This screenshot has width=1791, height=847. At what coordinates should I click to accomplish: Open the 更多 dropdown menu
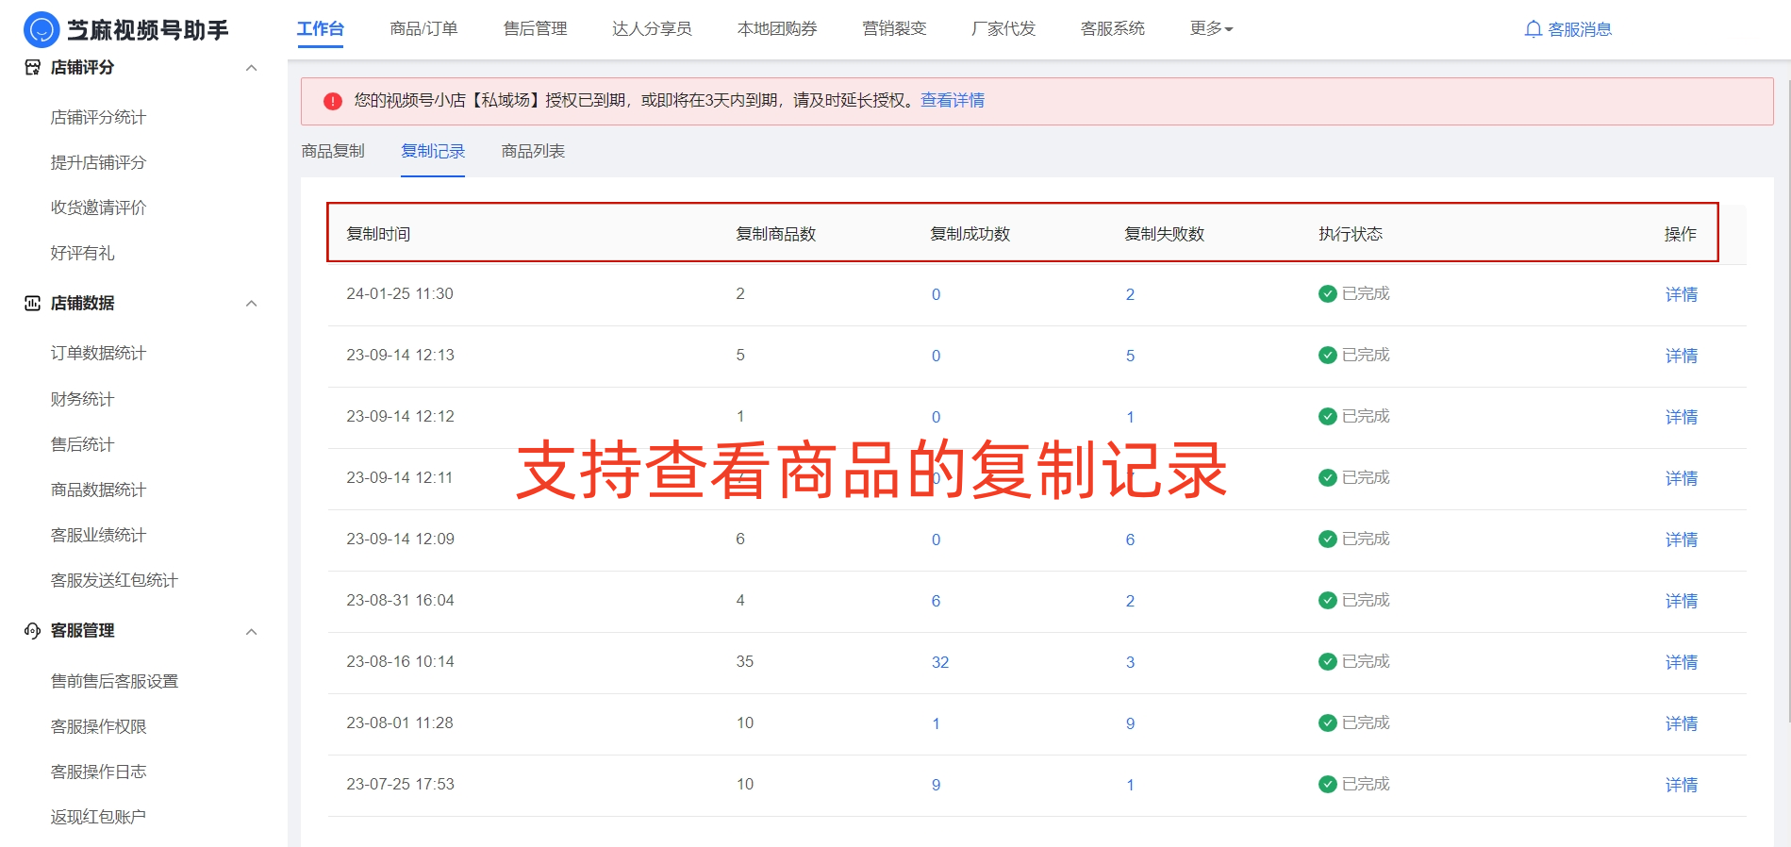point(1211,29)
